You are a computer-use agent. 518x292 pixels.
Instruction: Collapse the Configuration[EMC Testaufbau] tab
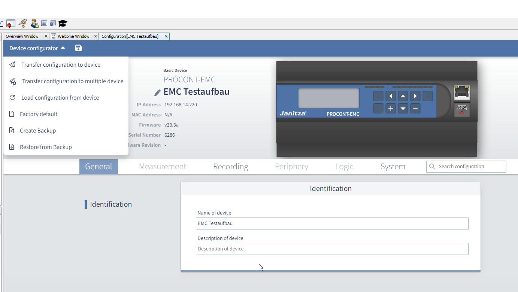[166, 36]
